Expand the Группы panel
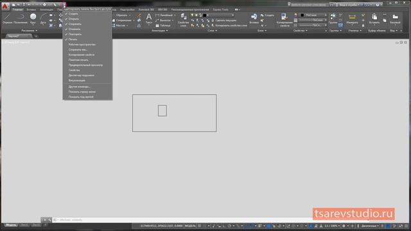The height and width of the screenshot is (231, 411). coord(335,31)
